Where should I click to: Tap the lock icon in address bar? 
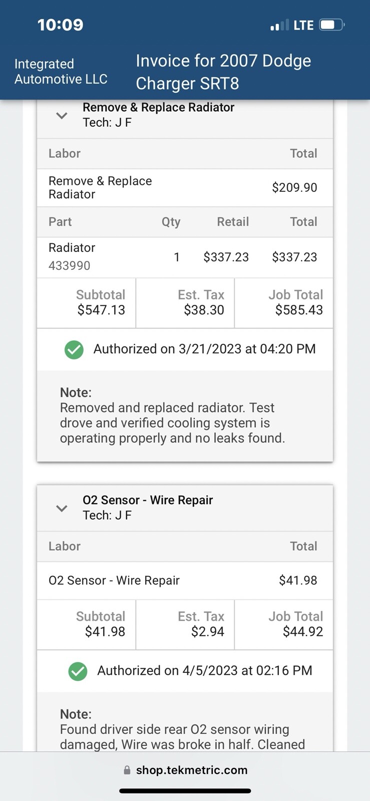(127, 770)
